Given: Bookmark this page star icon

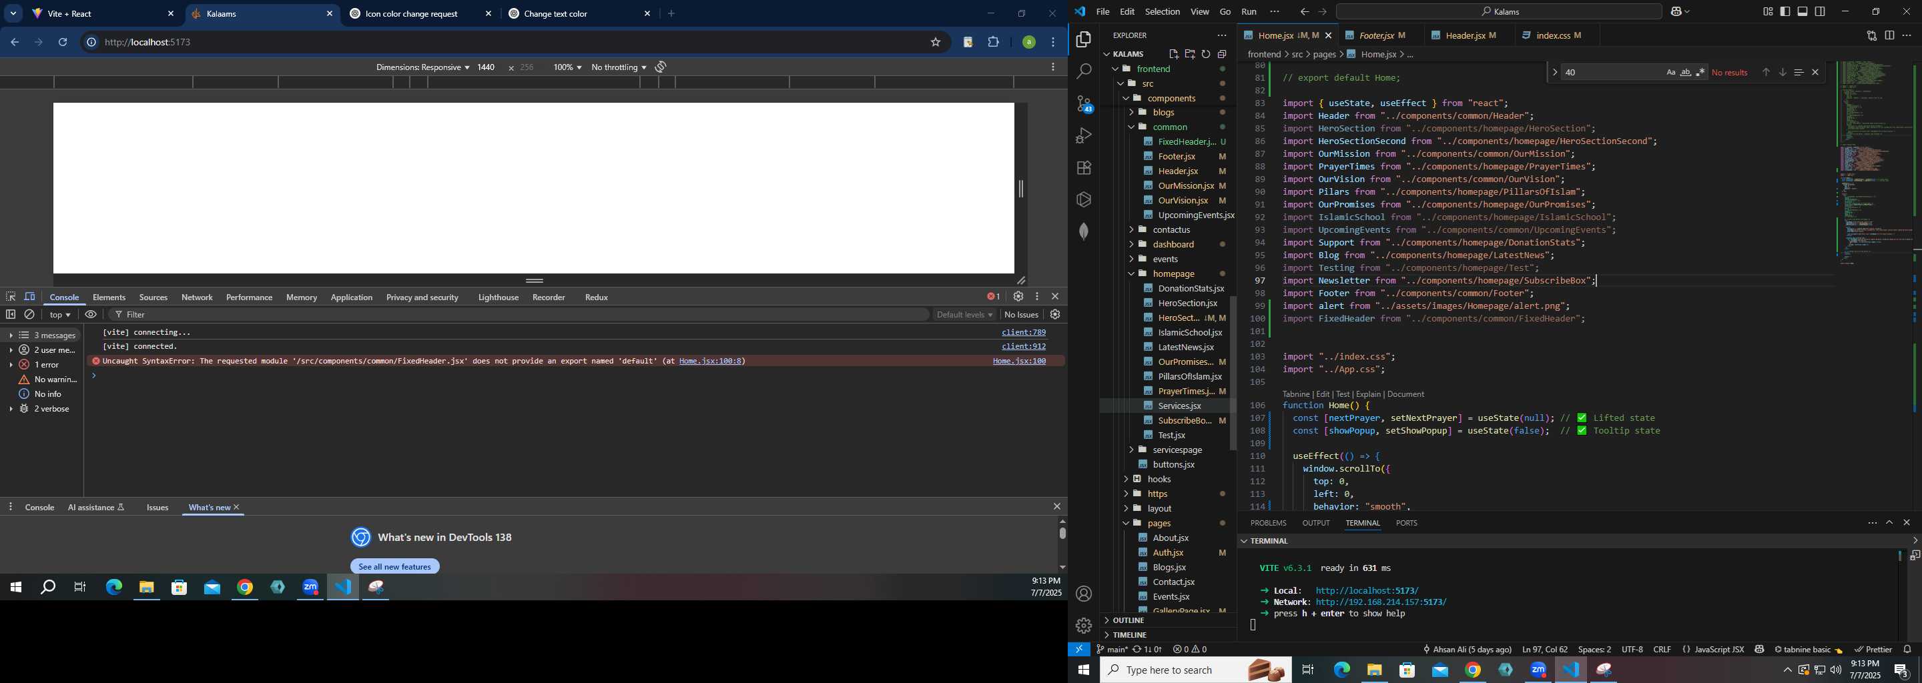Looking at the screenshot, I should 936,43.
